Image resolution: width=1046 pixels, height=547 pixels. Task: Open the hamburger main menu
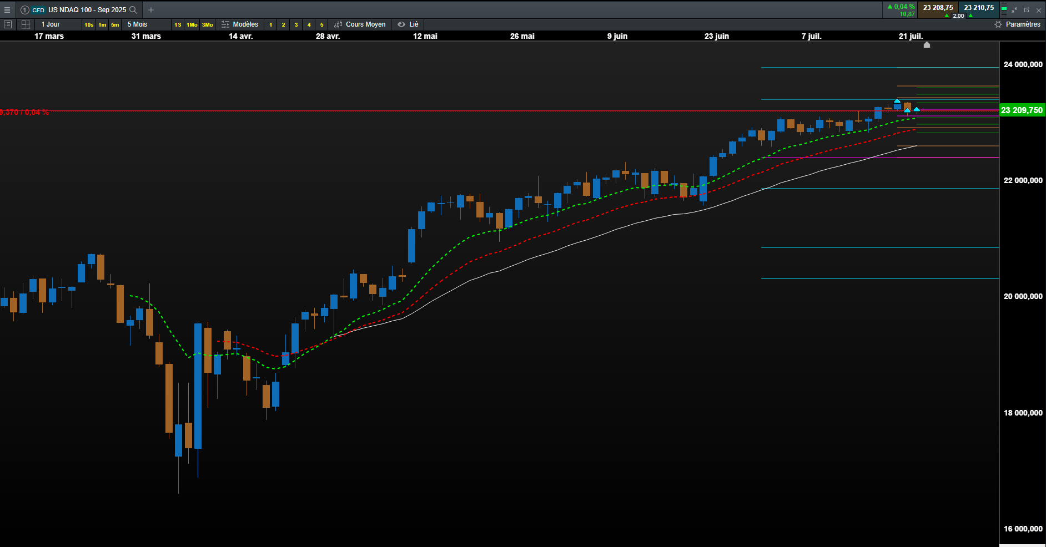coord(7,10)
